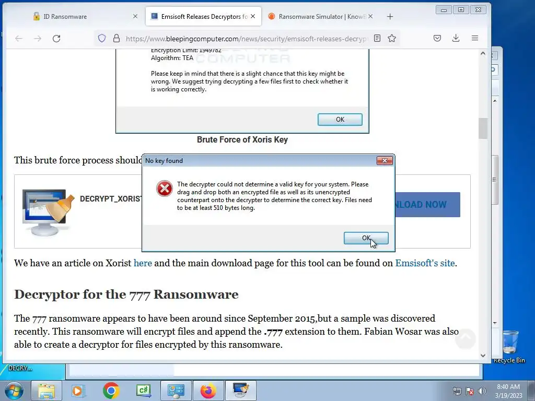Open the Control Panel taskbar icon
The height and width of the screenshot is (401, 535).
176,391
